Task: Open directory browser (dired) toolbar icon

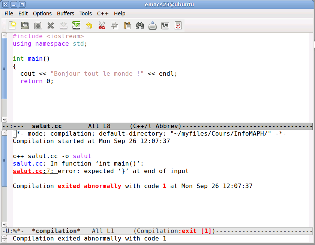Action: click(x=38, y=25)
